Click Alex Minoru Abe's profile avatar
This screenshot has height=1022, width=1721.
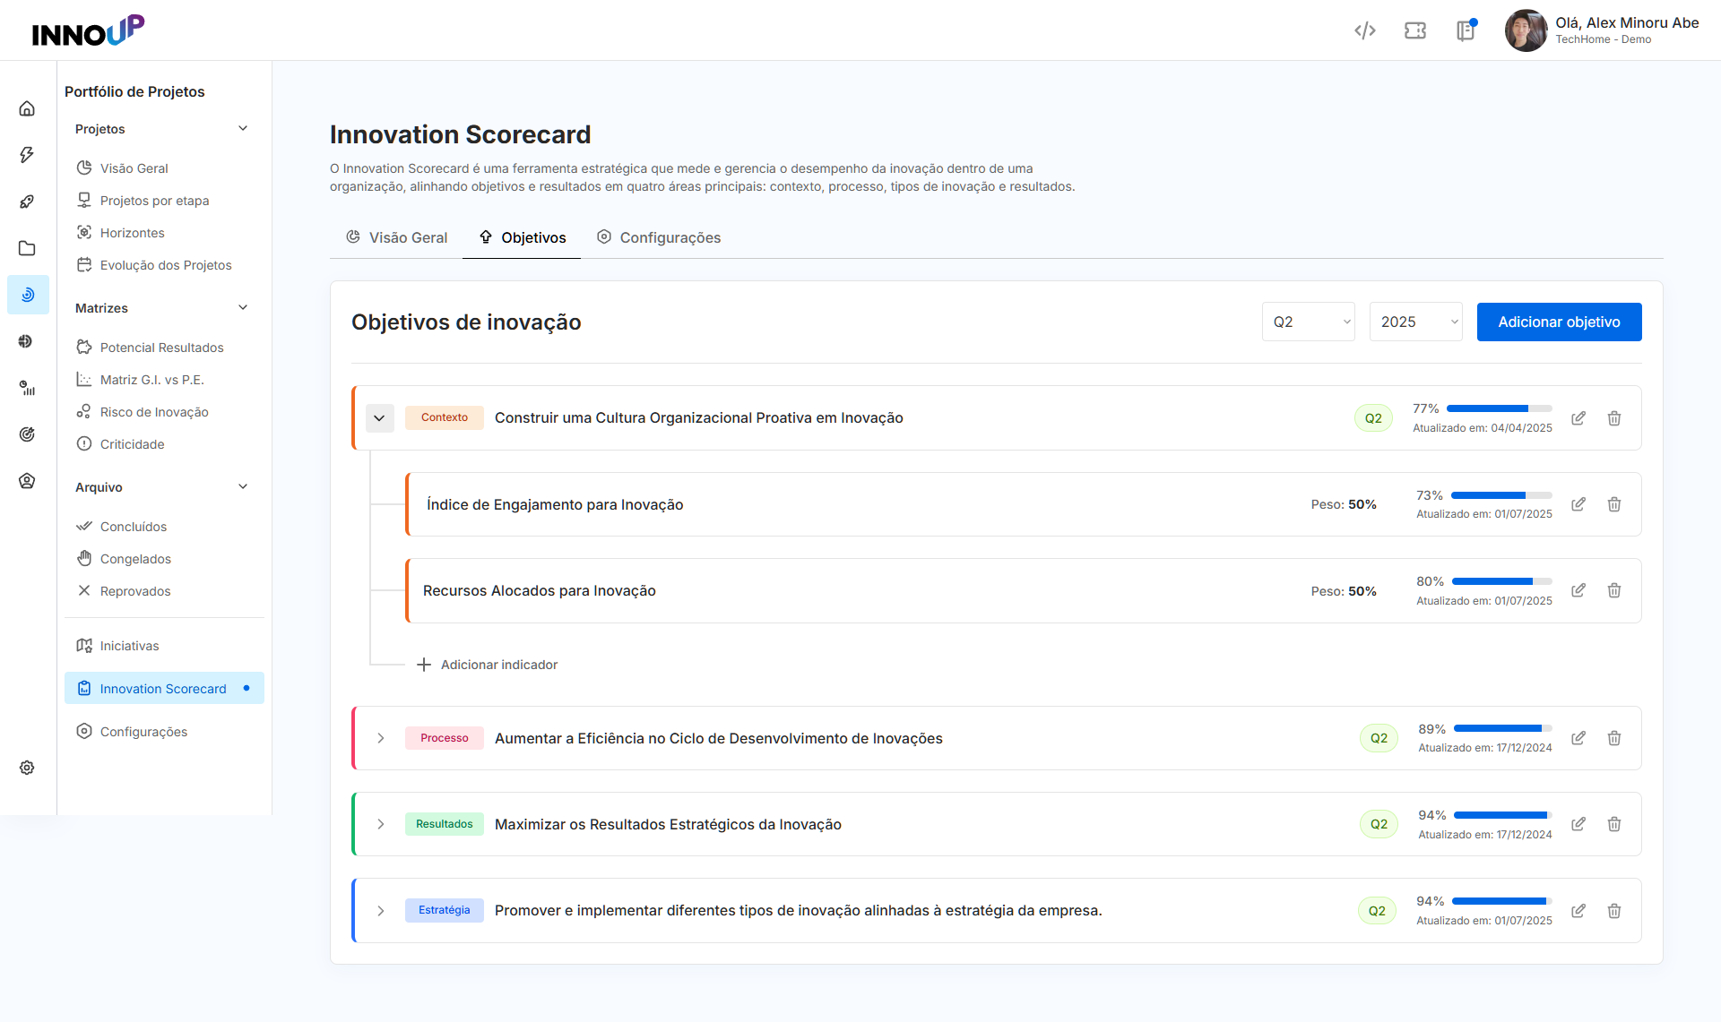pos(1526,30)
